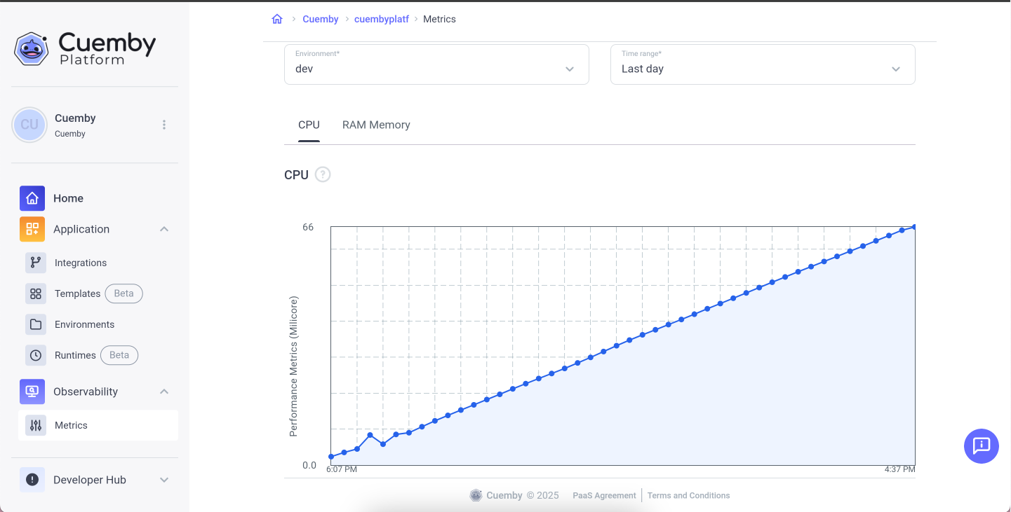
Task: Expand the Developer Hub section
Action: [x=163, y=480]
